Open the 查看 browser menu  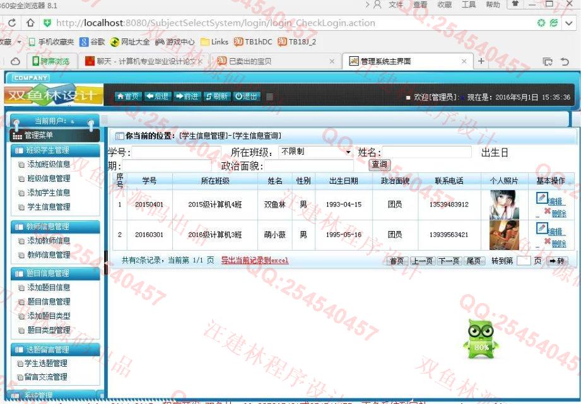pos(420,4)
